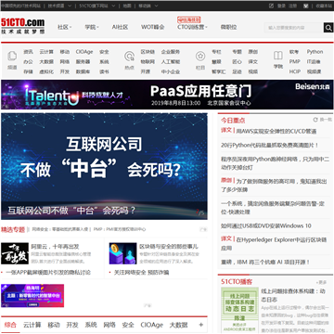Expand the 技术频道 dropdown in top bar
334x334 pixels.
click(x=60, y=6)
